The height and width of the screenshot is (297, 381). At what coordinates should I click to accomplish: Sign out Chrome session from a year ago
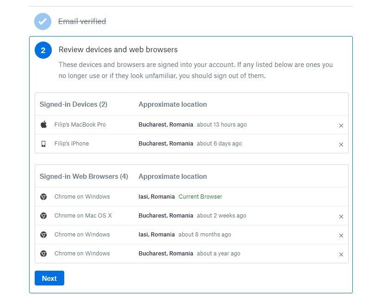pyautogui.click(x=341, y=255)
